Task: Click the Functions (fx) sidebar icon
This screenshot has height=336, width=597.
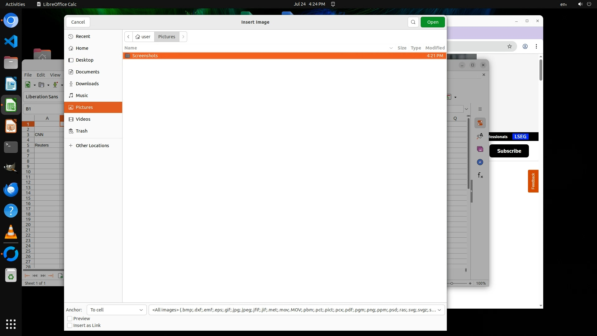Action: 480,175
